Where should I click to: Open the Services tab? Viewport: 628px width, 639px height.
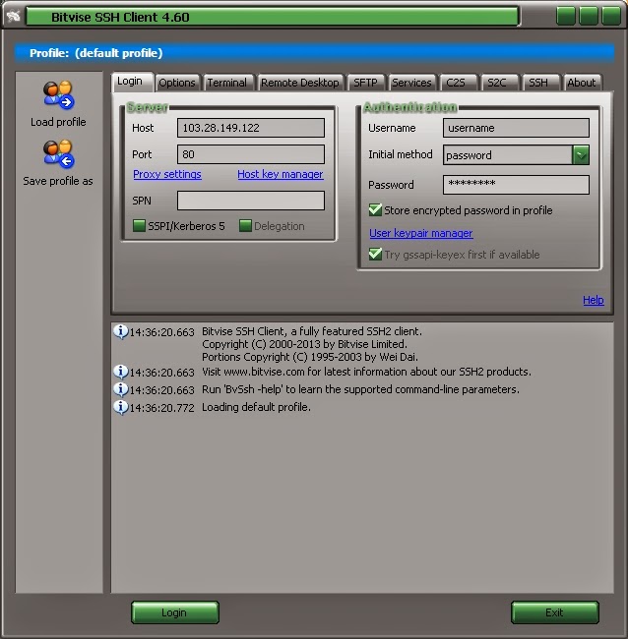click(411, 83)
